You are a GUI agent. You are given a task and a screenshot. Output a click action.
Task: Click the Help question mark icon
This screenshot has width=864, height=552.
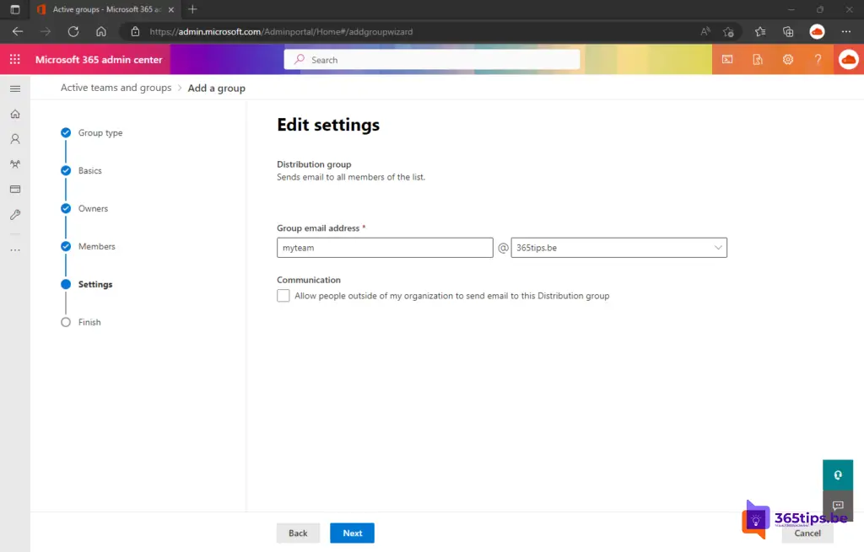[x=818, y=60]
